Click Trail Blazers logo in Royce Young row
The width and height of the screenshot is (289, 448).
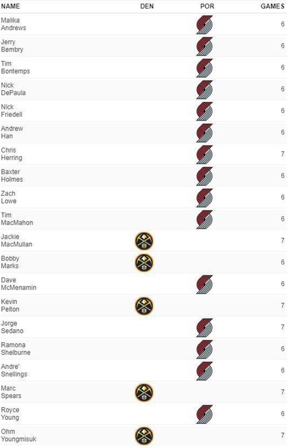click(205, 414)
